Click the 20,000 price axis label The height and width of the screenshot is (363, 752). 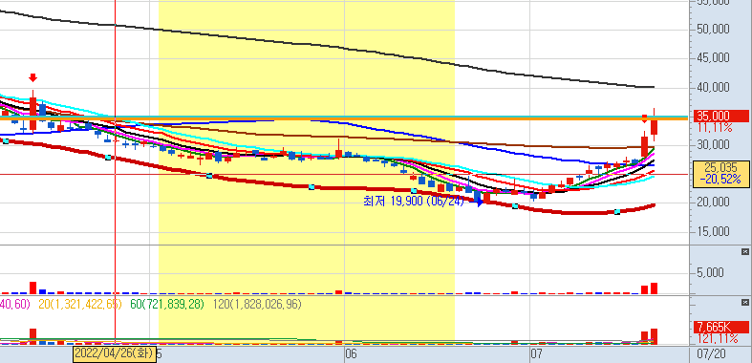713,202
